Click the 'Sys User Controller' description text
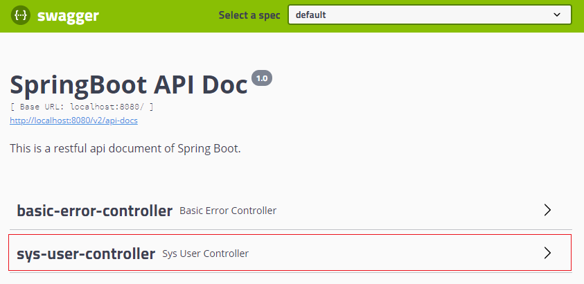Screen dimensions: 584x284 pos(206,254)
